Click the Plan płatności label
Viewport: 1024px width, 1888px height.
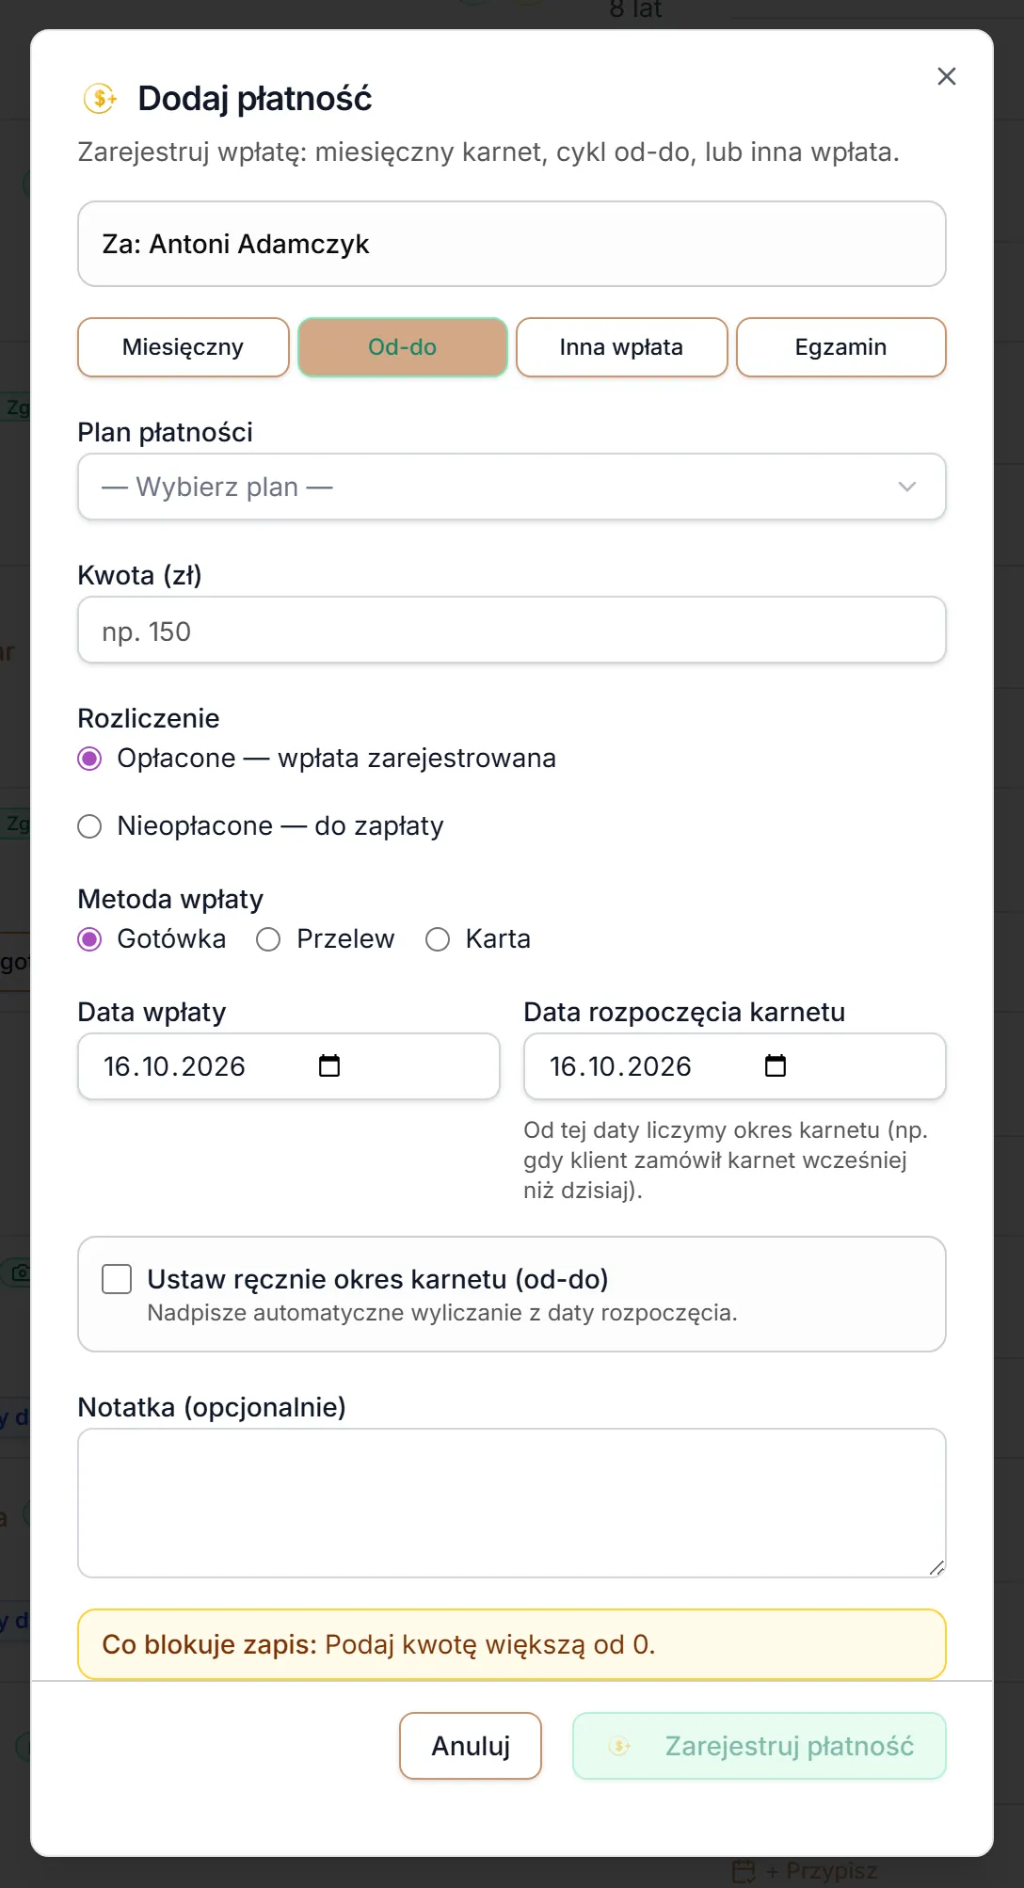tap(166, 432)
